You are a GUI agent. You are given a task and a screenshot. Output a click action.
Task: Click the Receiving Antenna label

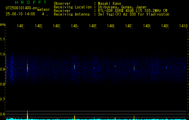(72, 14)
